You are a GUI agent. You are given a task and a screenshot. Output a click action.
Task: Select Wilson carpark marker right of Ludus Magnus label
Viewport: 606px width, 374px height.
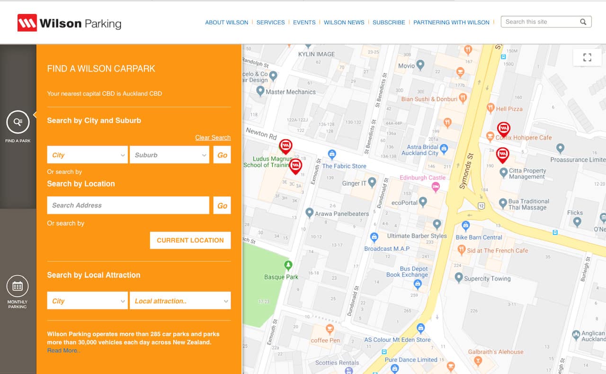point(295,166)
